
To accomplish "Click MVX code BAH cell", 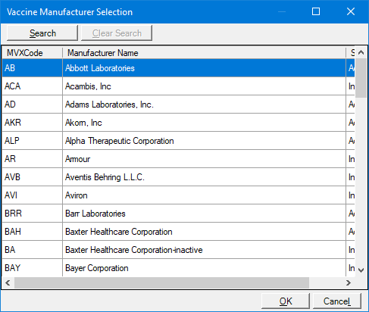I will coord(33,232).
